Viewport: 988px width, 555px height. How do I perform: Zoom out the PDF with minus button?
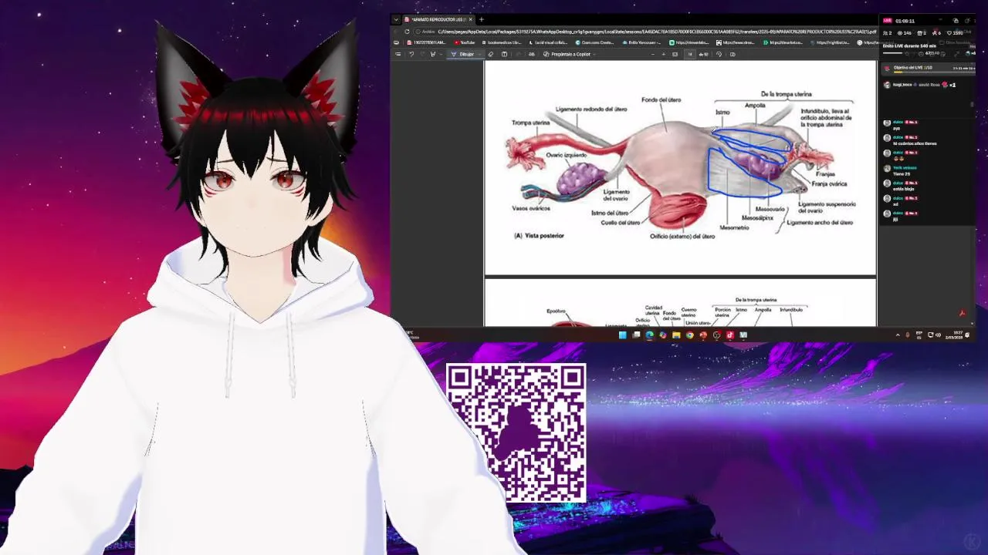[653, 54]
